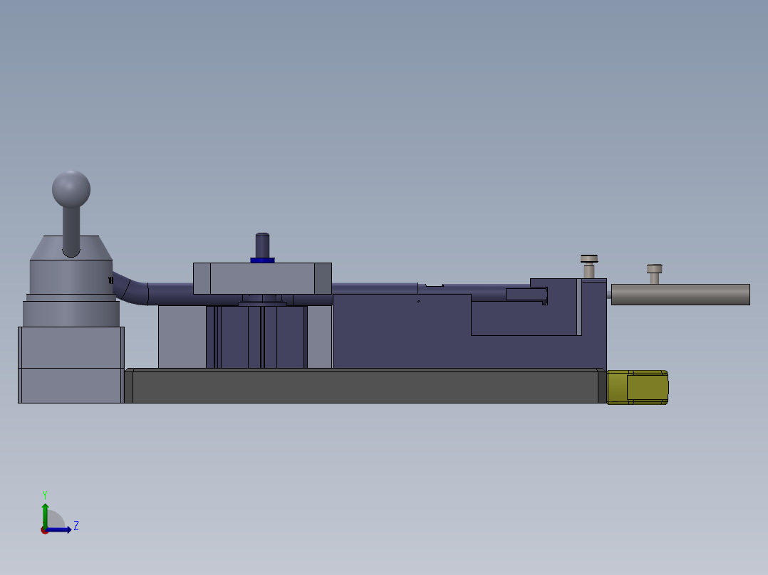Select the ball knob on the lever
This screenshot has width=768, height=575.
point(71,189)
